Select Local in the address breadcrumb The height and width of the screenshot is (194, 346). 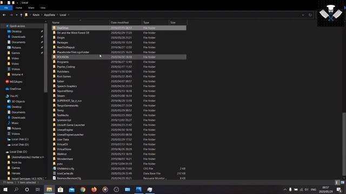pyautogui.click(x=63, y=15)
